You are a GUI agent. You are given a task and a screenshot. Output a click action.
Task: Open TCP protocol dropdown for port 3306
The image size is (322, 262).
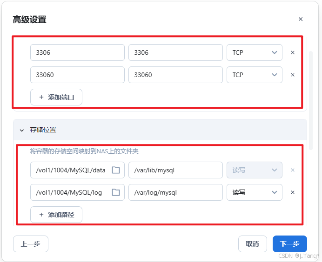[x=255, y=52]
